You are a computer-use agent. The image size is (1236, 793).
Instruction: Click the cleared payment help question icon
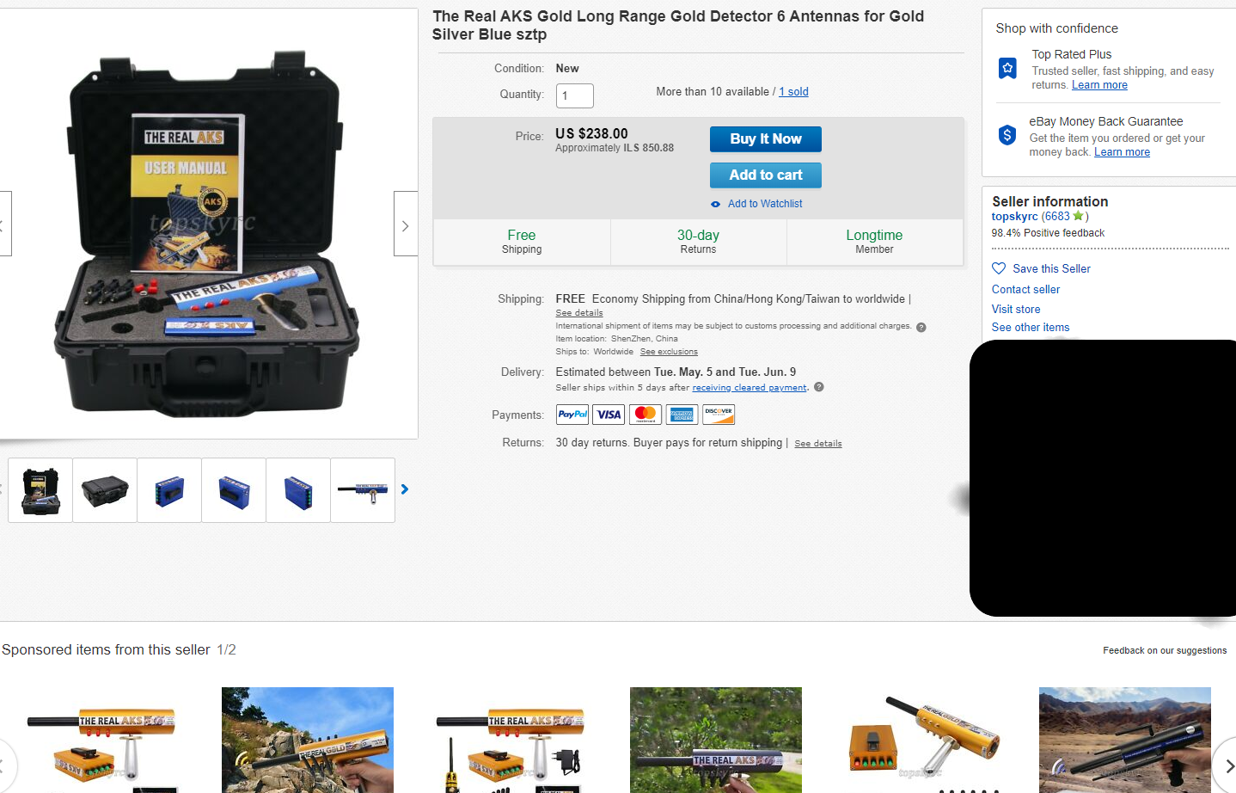click(x=819, y=387)
